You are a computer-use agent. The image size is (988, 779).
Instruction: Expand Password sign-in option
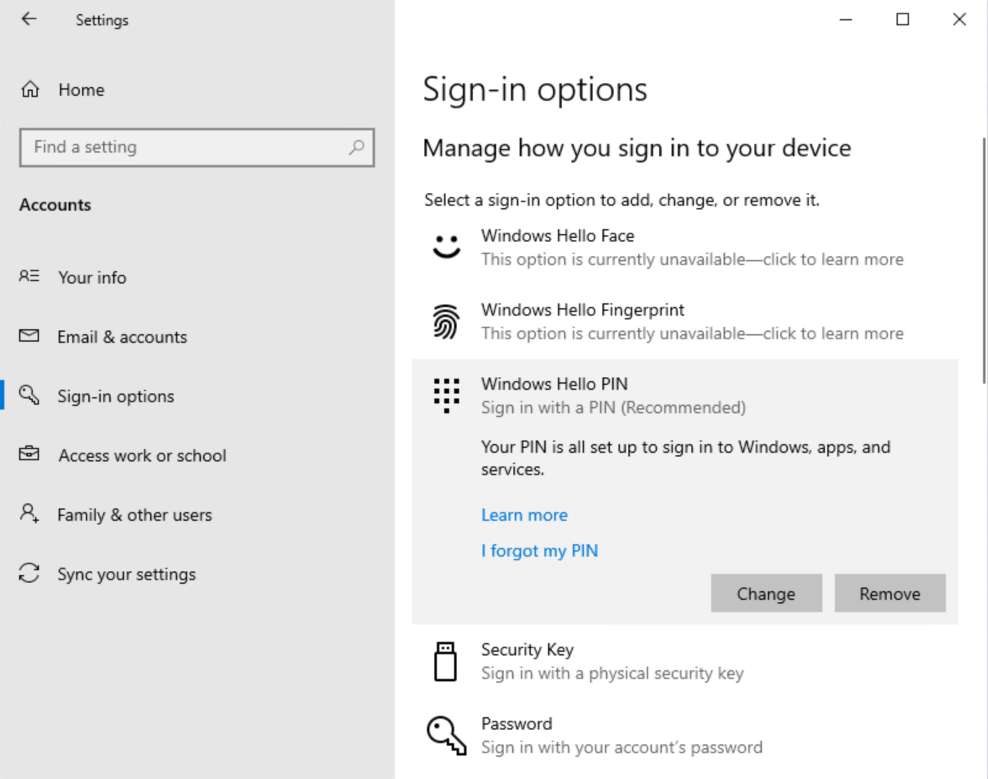pos(685,735)
